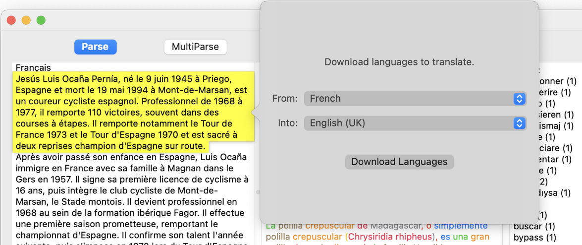Open the Into dropdown showing English (UK)
582x245 pixels.
pos(415,123)
